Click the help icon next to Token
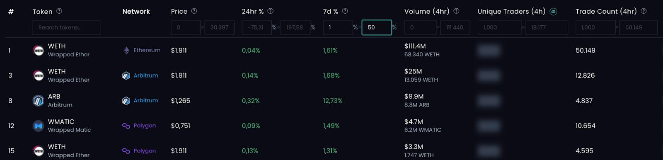 59,11
